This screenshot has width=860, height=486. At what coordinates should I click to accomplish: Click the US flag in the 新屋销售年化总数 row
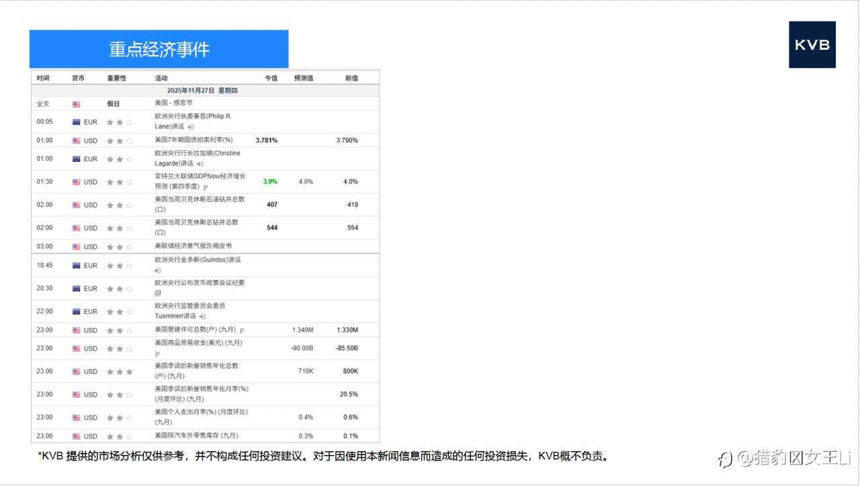[76, 371]
